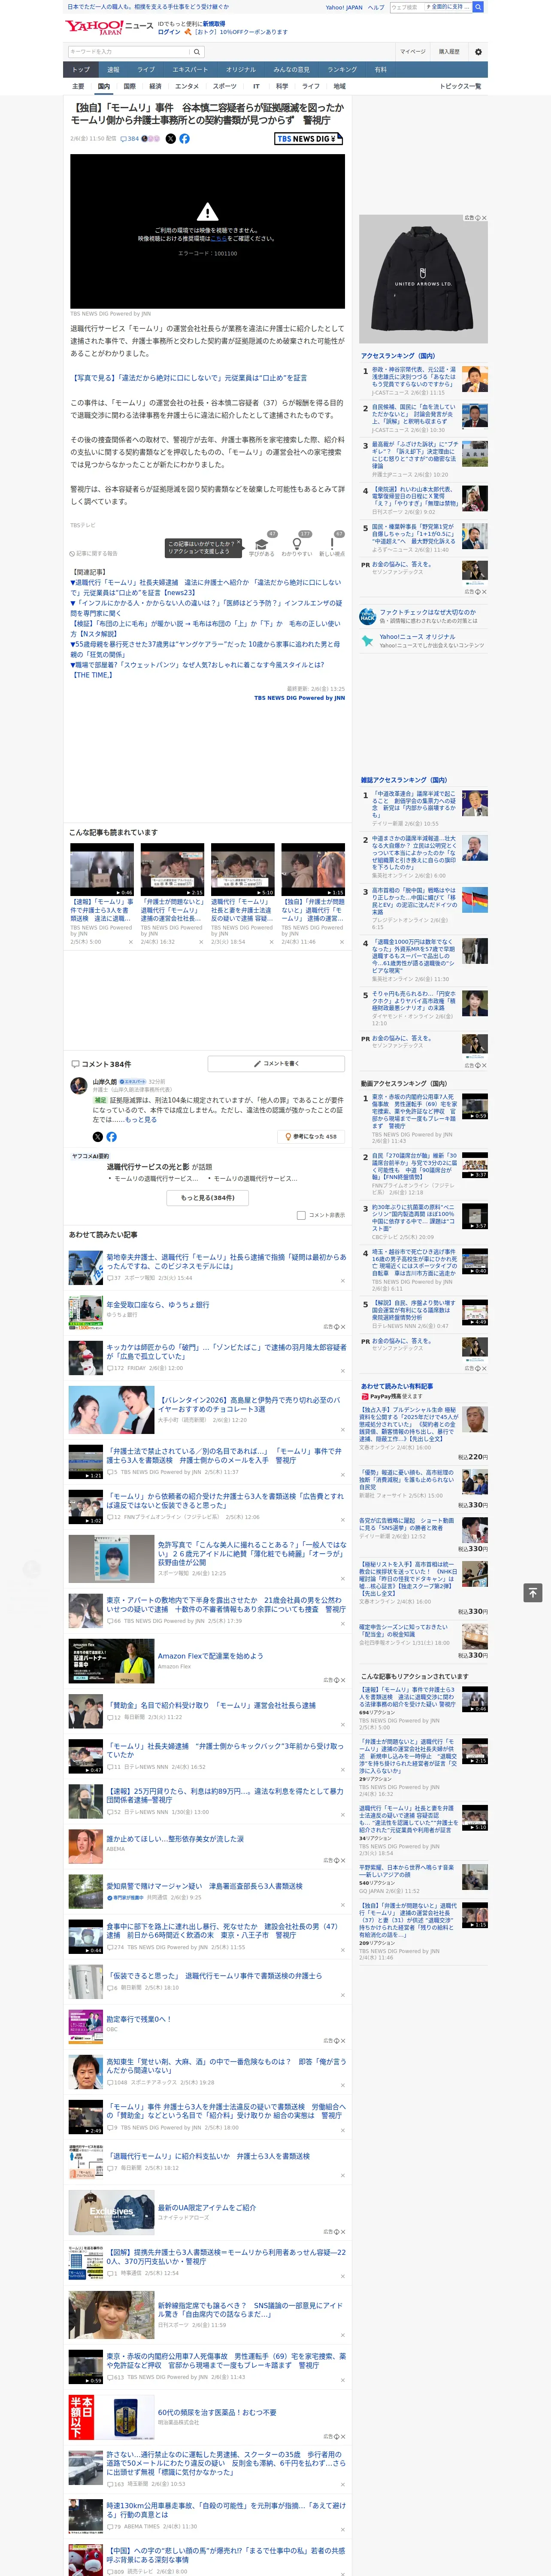Image resolution: width=551 pixels, height=2576 pixels.
Task: Tick the コメント非表示 checkbox
Action: click(301, 1215)
